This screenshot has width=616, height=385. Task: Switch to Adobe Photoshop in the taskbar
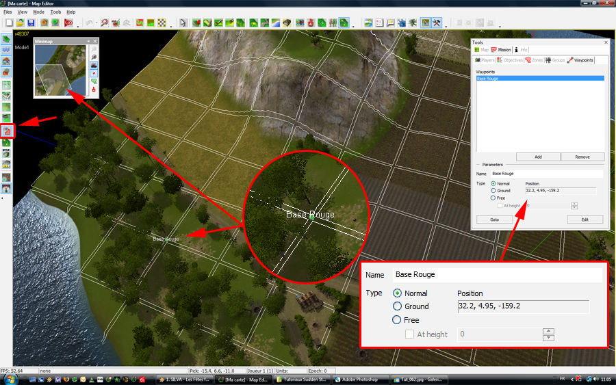(x=359, y=380)
